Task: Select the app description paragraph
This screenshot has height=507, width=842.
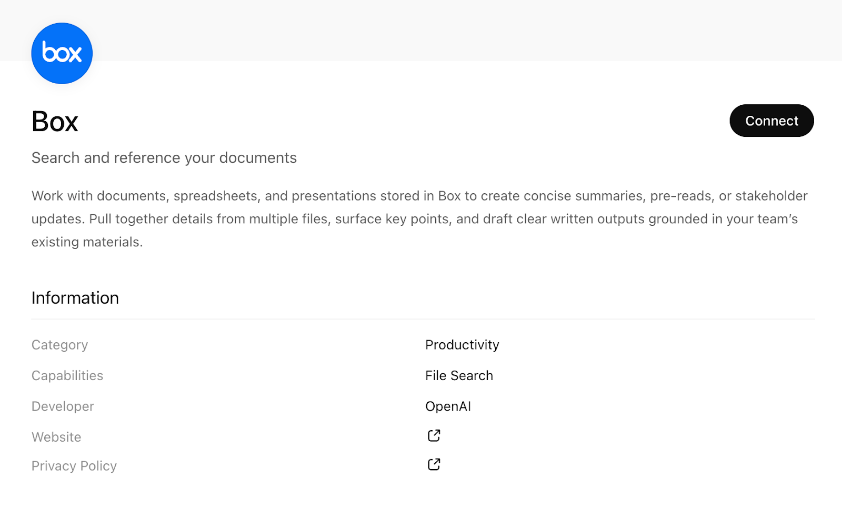Action: click(419, 218)
